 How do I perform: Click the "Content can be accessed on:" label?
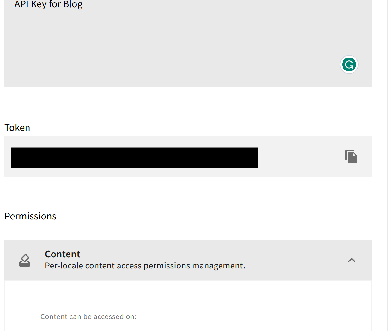(88, 316)
